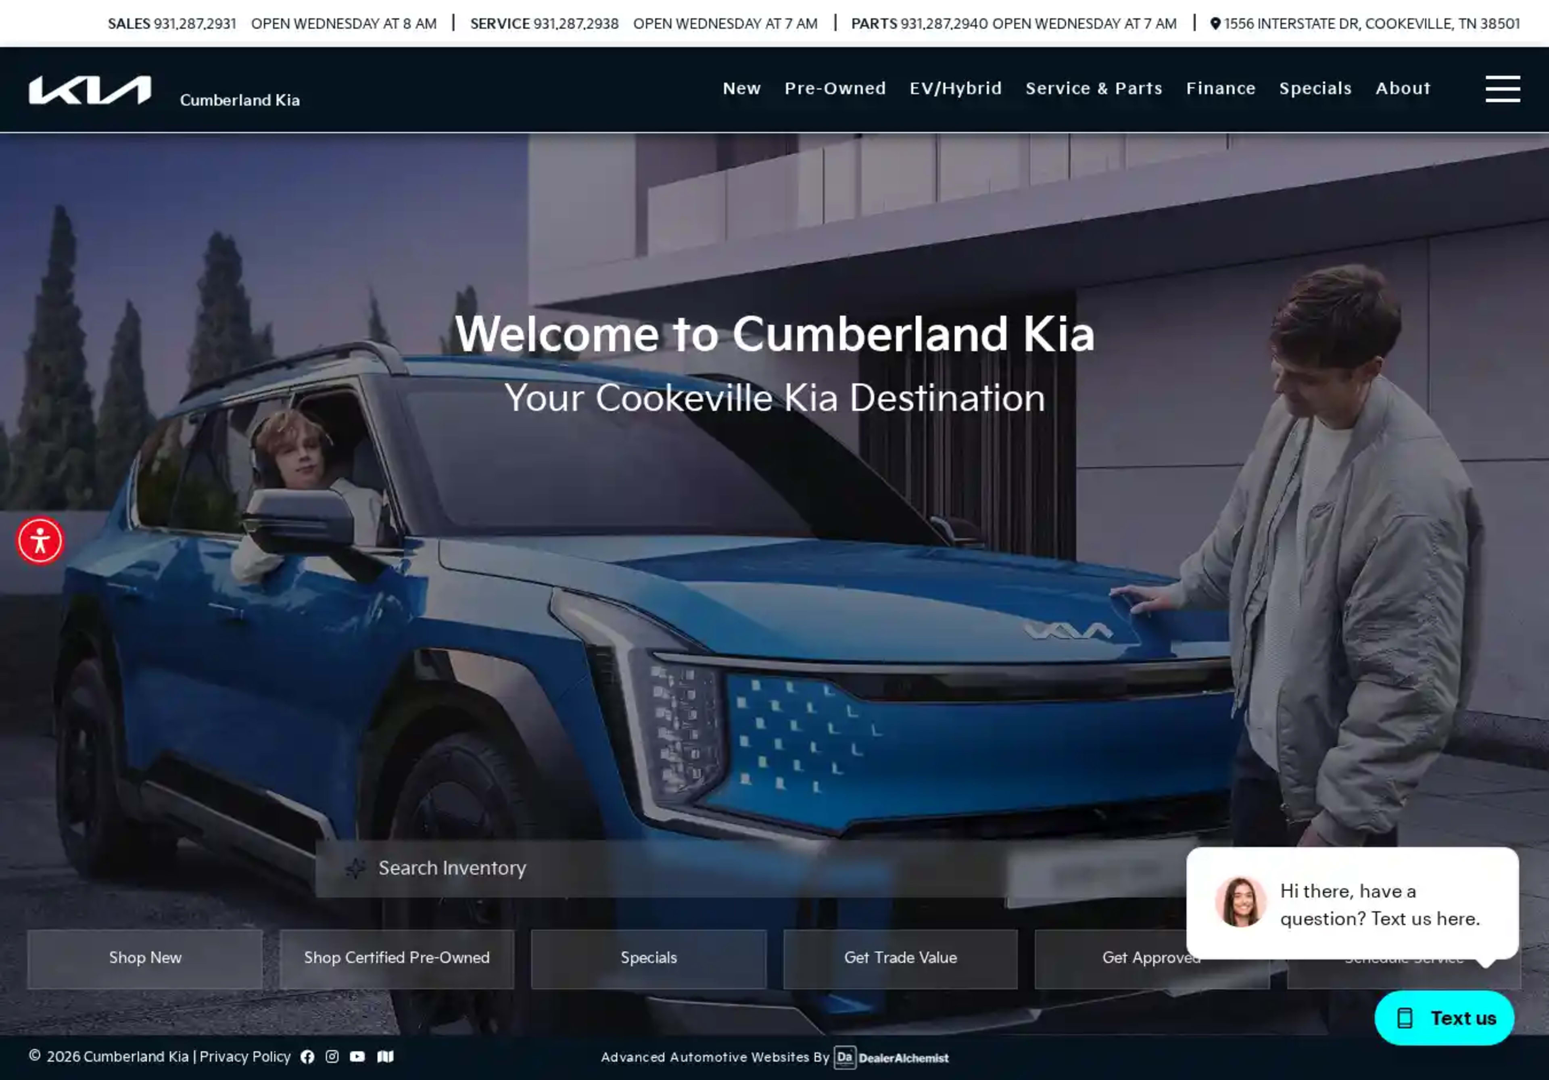The height and width of the screenshot is (1080, 1549).
Task: Open the EV/Hybrid menu
Action: (x=955, y=88)
